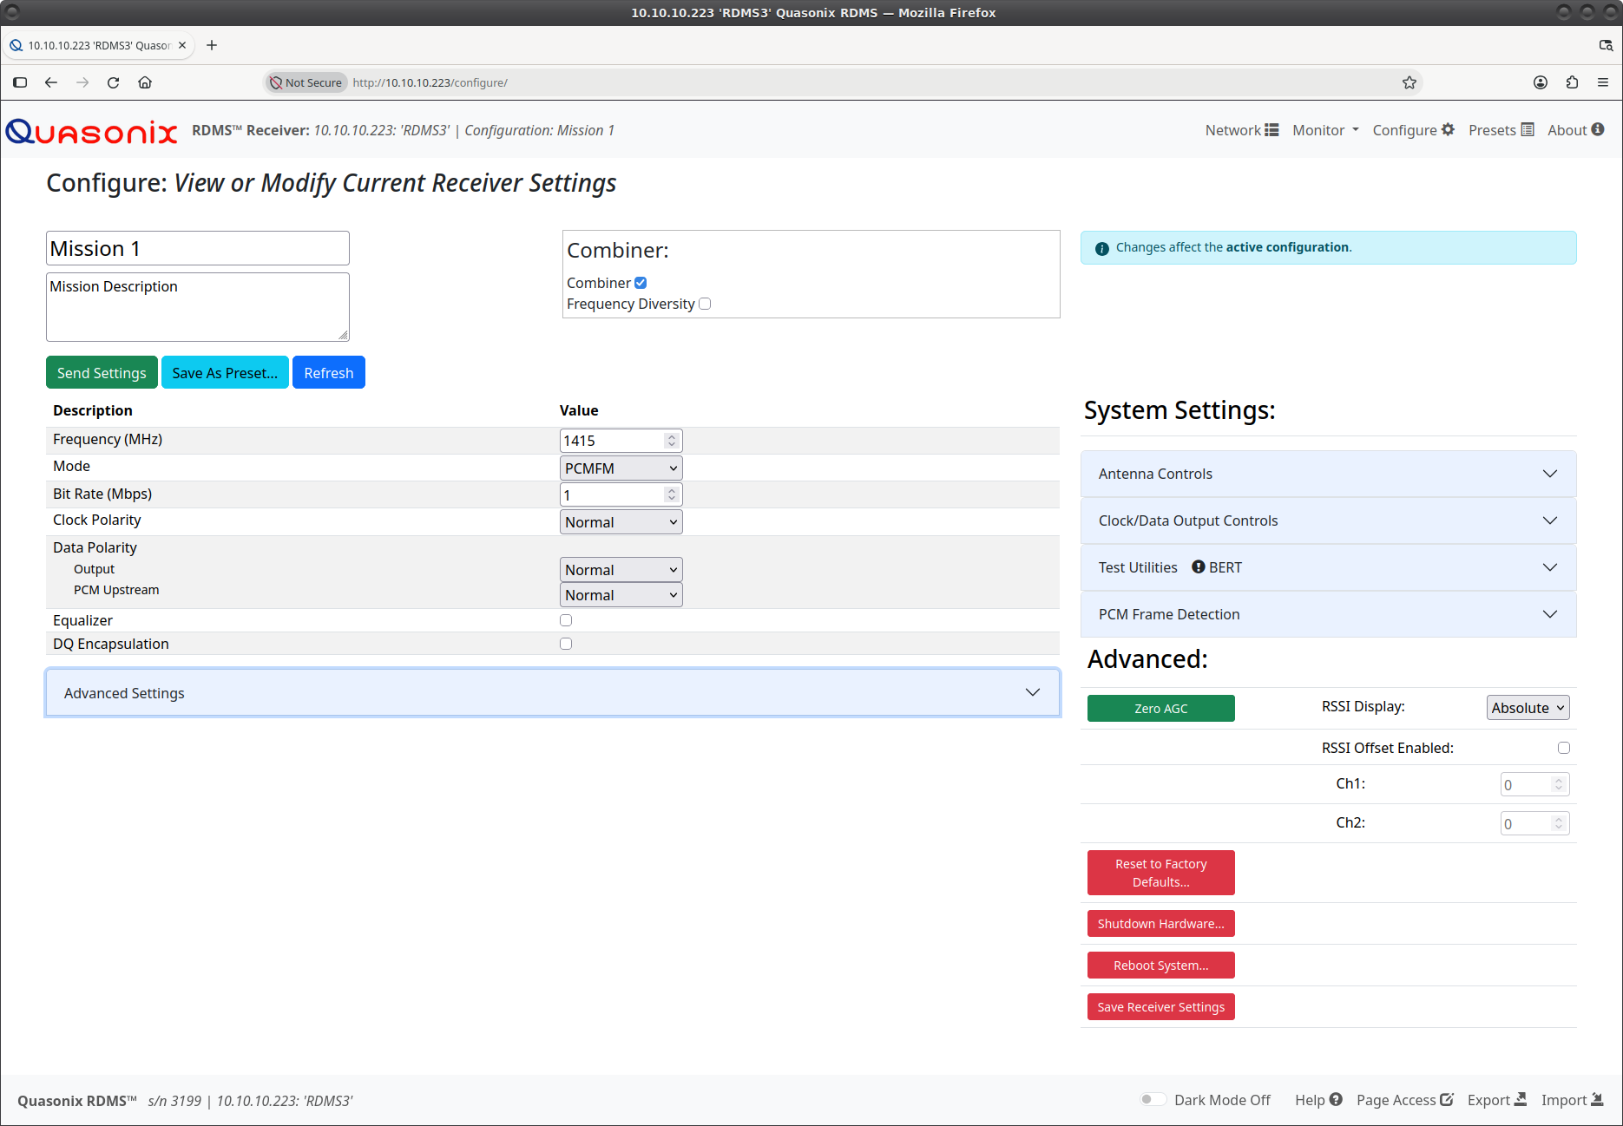Open the Presets menu item
This screenshot has width=1623, height=1126.
pyautogui.click(x=1501, y=130)
